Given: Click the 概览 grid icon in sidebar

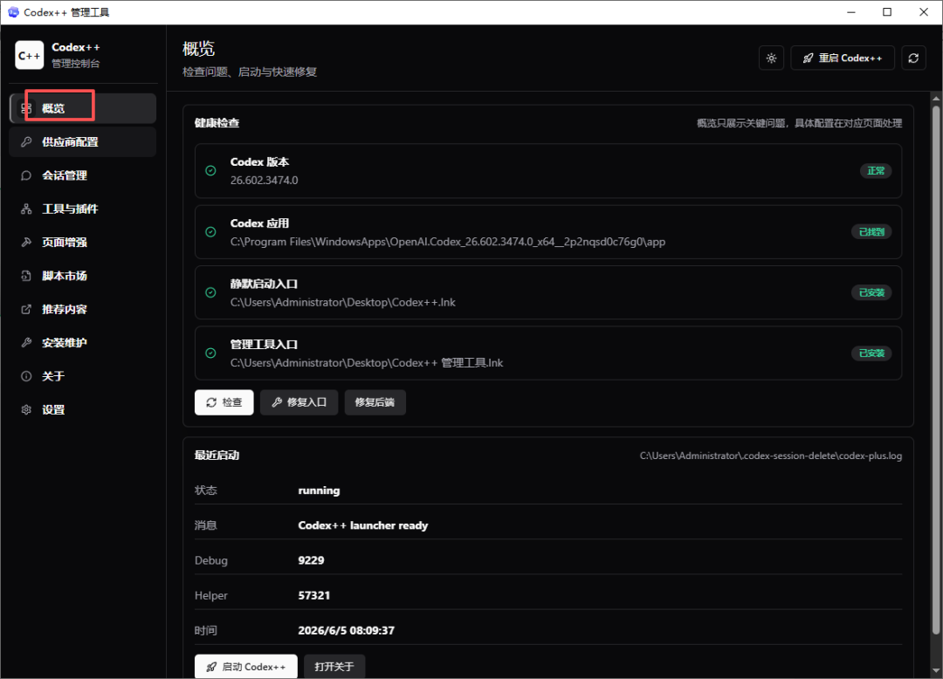Looking at the screenshot, I should point(26,108).
